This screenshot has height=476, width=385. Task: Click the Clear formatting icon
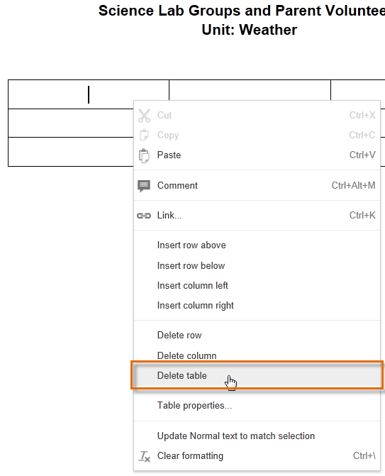[x=145, y=456]
